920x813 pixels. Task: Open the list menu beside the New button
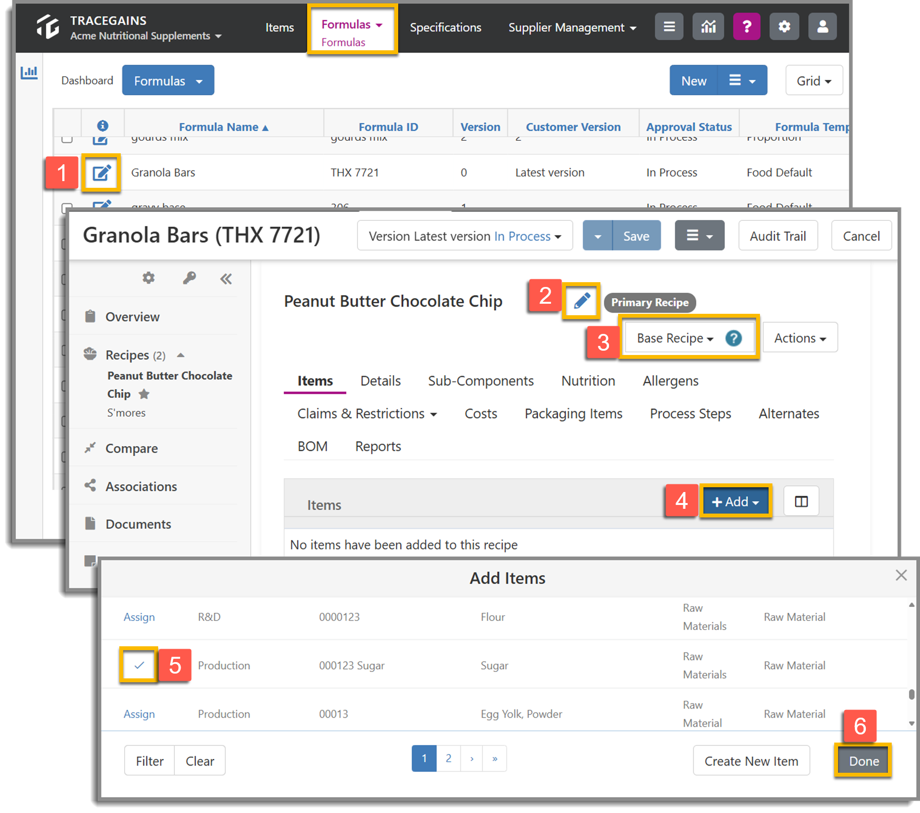(742, 80)
